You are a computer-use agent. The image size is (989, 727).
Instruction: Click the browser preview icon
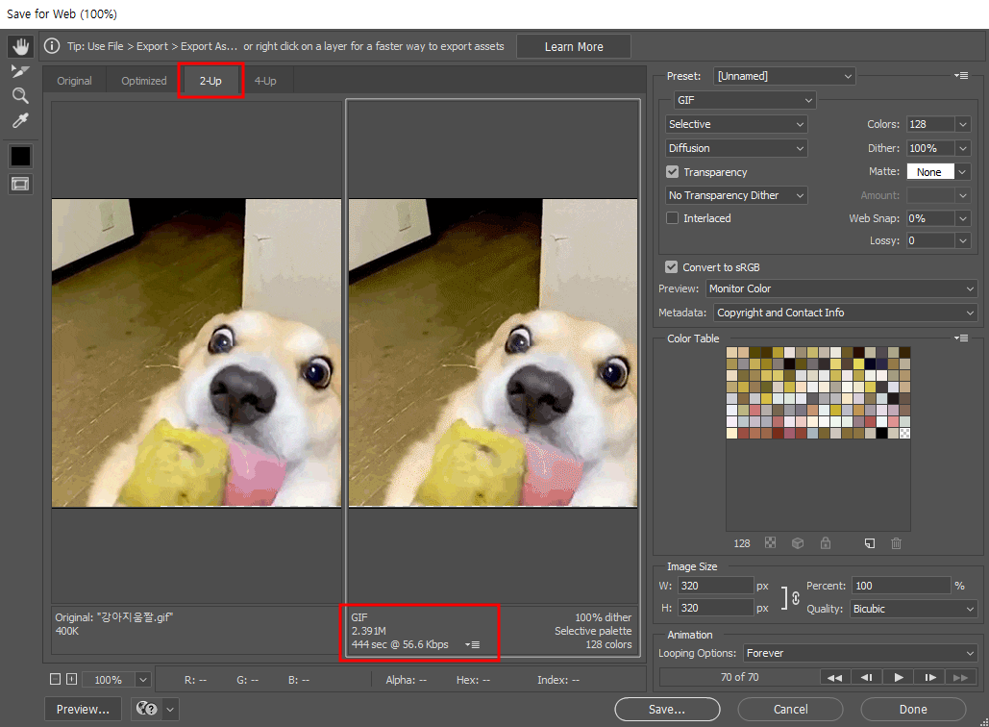[x=146, y=709]
